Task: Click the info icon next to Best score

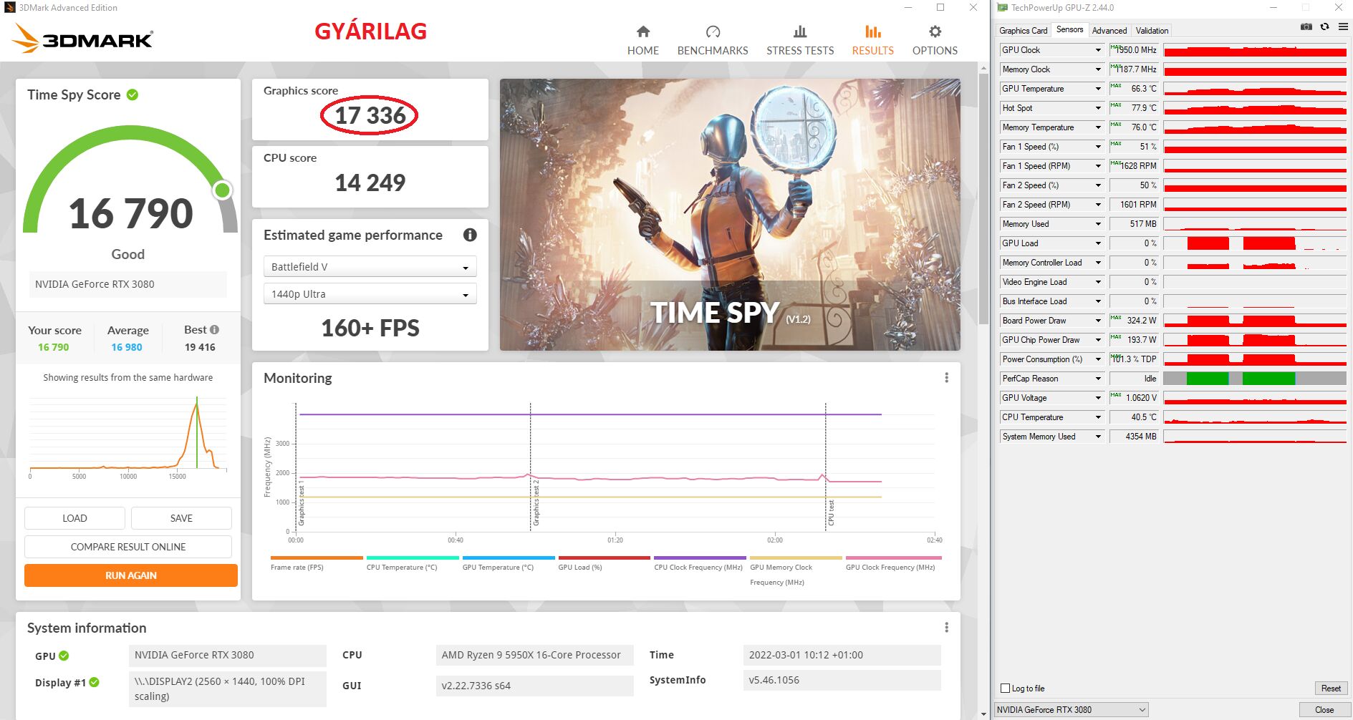Action: (x=214, y=330)
